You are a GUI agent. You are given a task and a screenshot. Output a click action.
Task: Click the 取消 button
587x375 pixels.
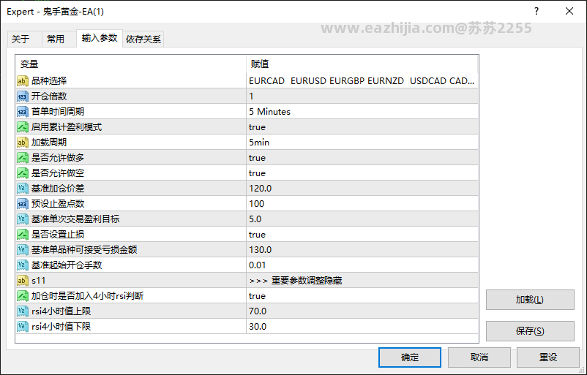[479, 357]
